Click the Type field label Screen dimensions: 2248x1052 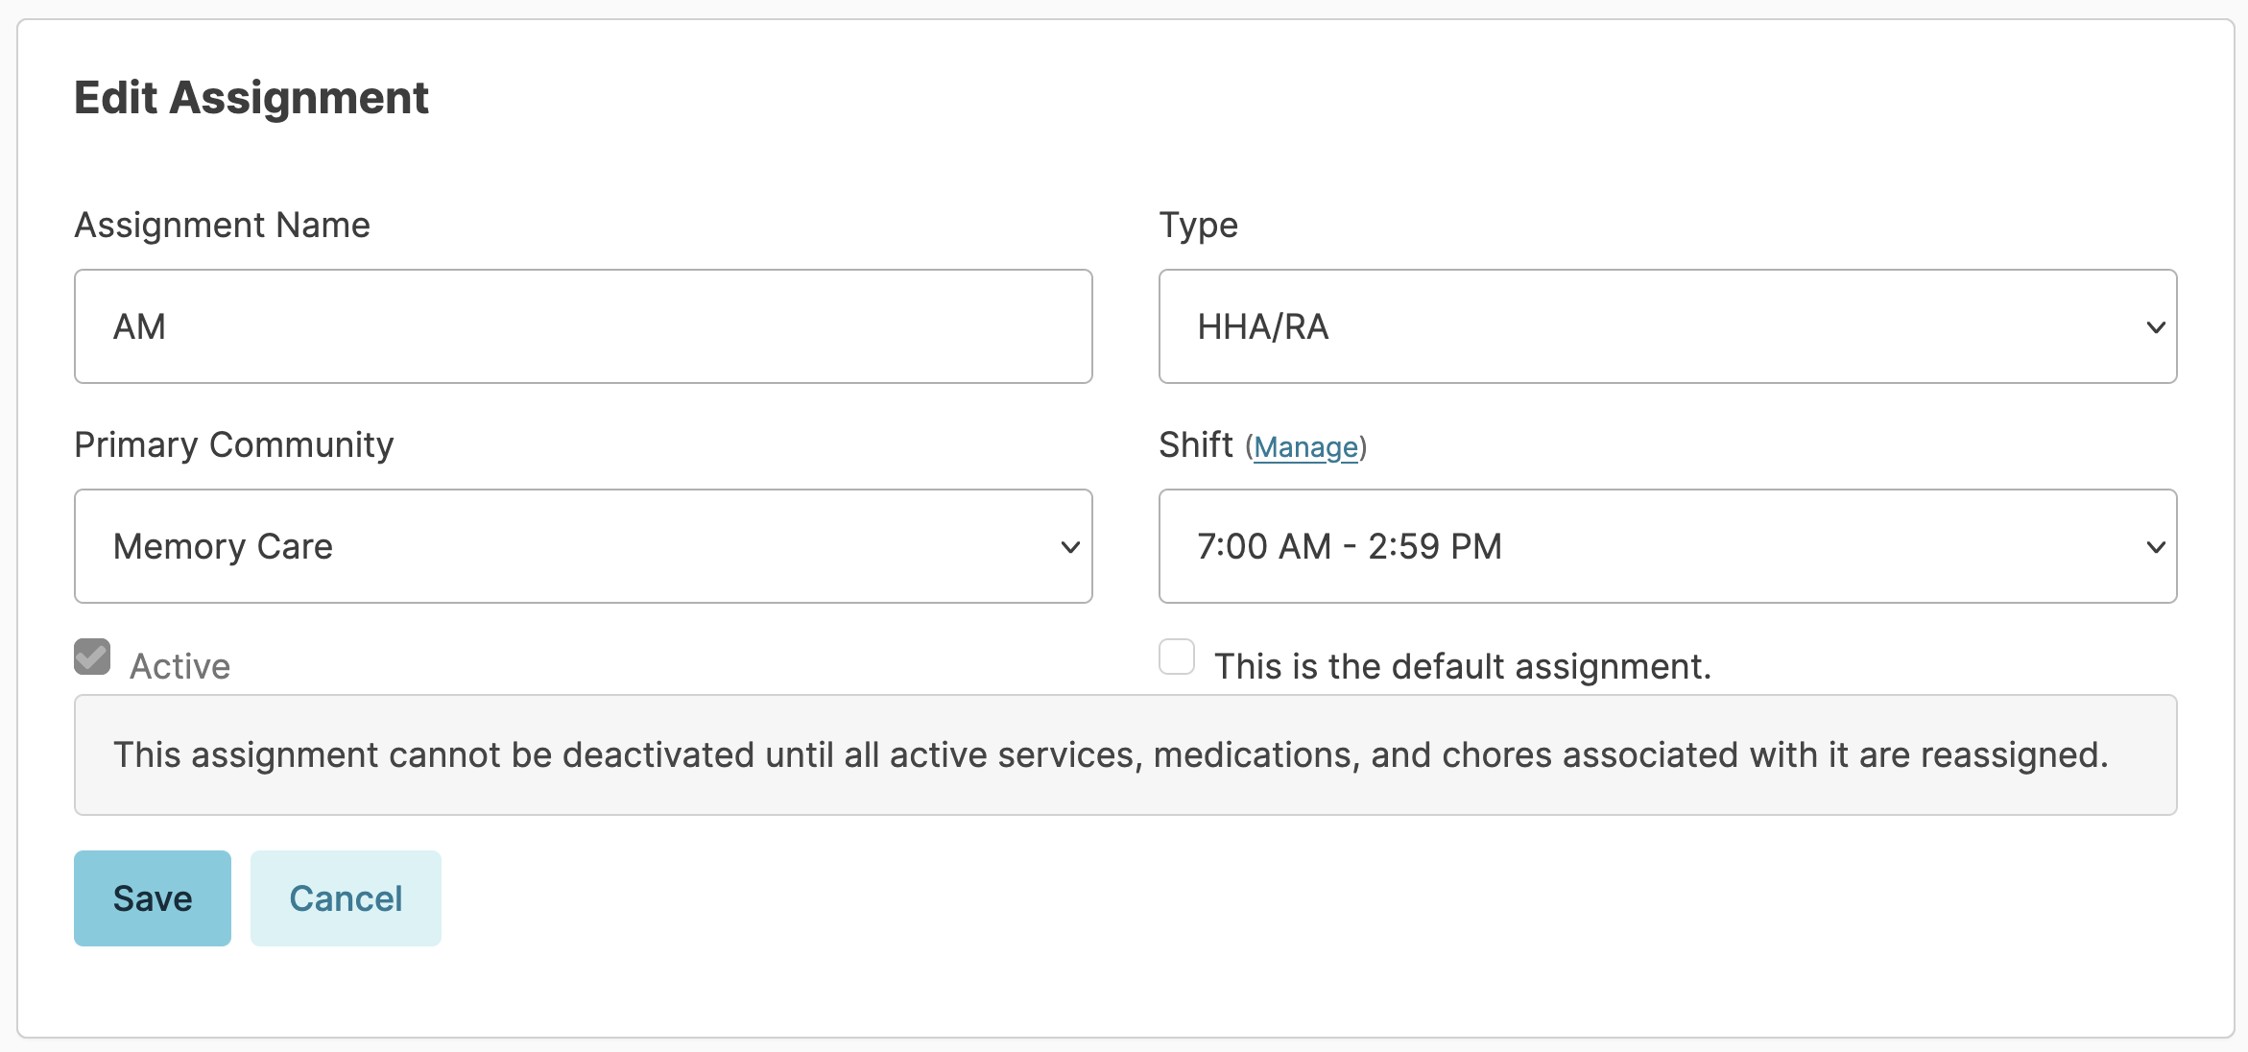(1198, 225)
